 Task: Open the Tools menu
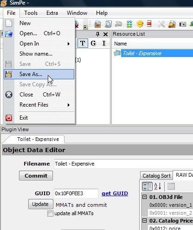pyautogui.click(x=31, y=13)
